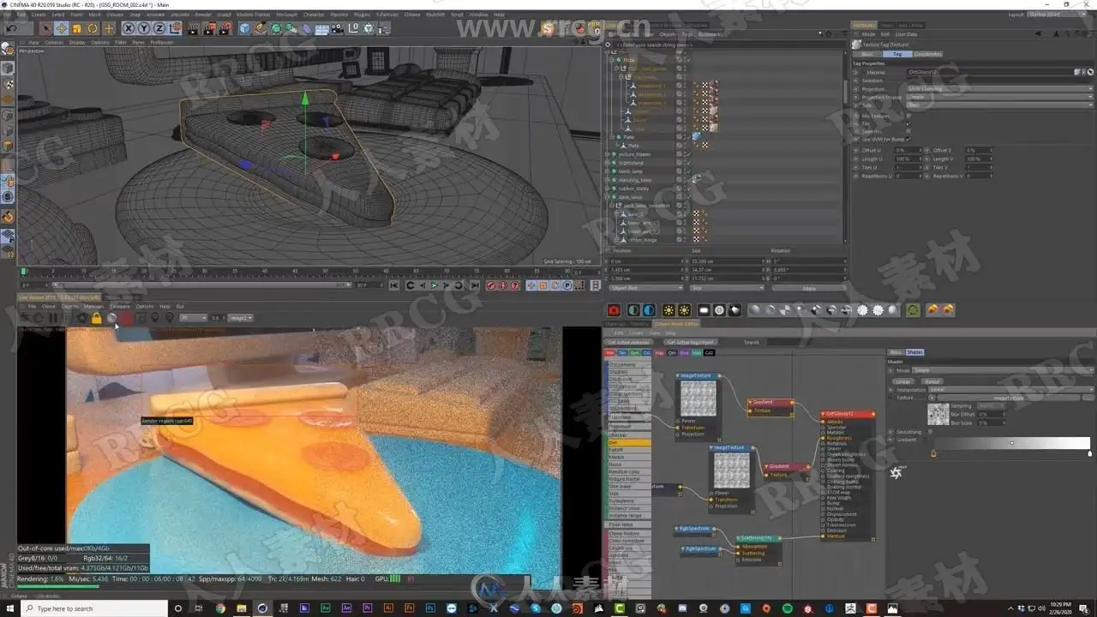1097x617 pixels.
Task: Open the Side dropdown
Action: tap(998, 105)
